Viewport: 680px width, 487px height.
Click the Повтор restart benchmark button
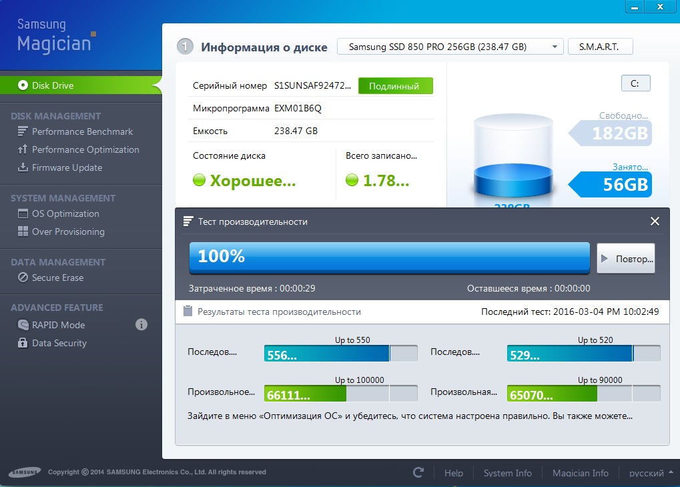pyautogui.click(x=626, y=258)
